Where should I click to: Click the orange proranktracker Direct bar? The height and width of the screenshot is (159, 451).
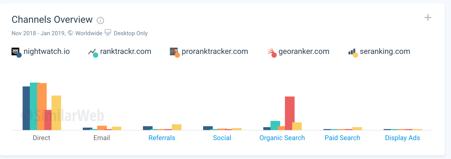coord(42,106)
